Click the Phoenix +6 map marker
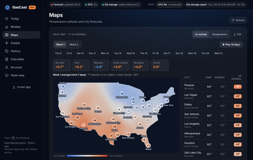The height and width of the screenshot is (160, 253). coord(83,125)
